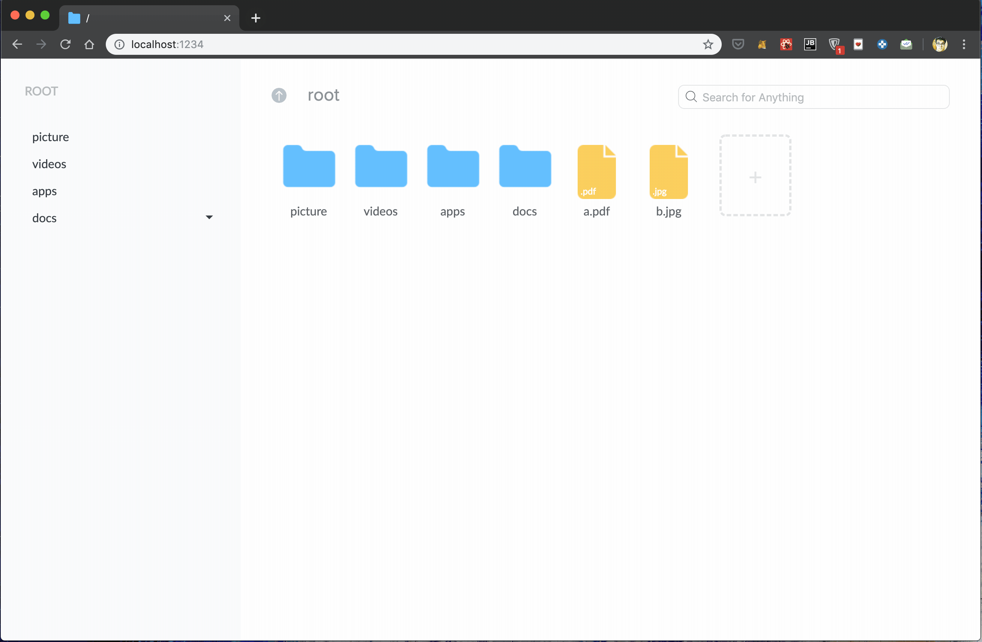The image size is (982, 642).
Task: Select the videos sidebar item
Action: coord(49,164)
